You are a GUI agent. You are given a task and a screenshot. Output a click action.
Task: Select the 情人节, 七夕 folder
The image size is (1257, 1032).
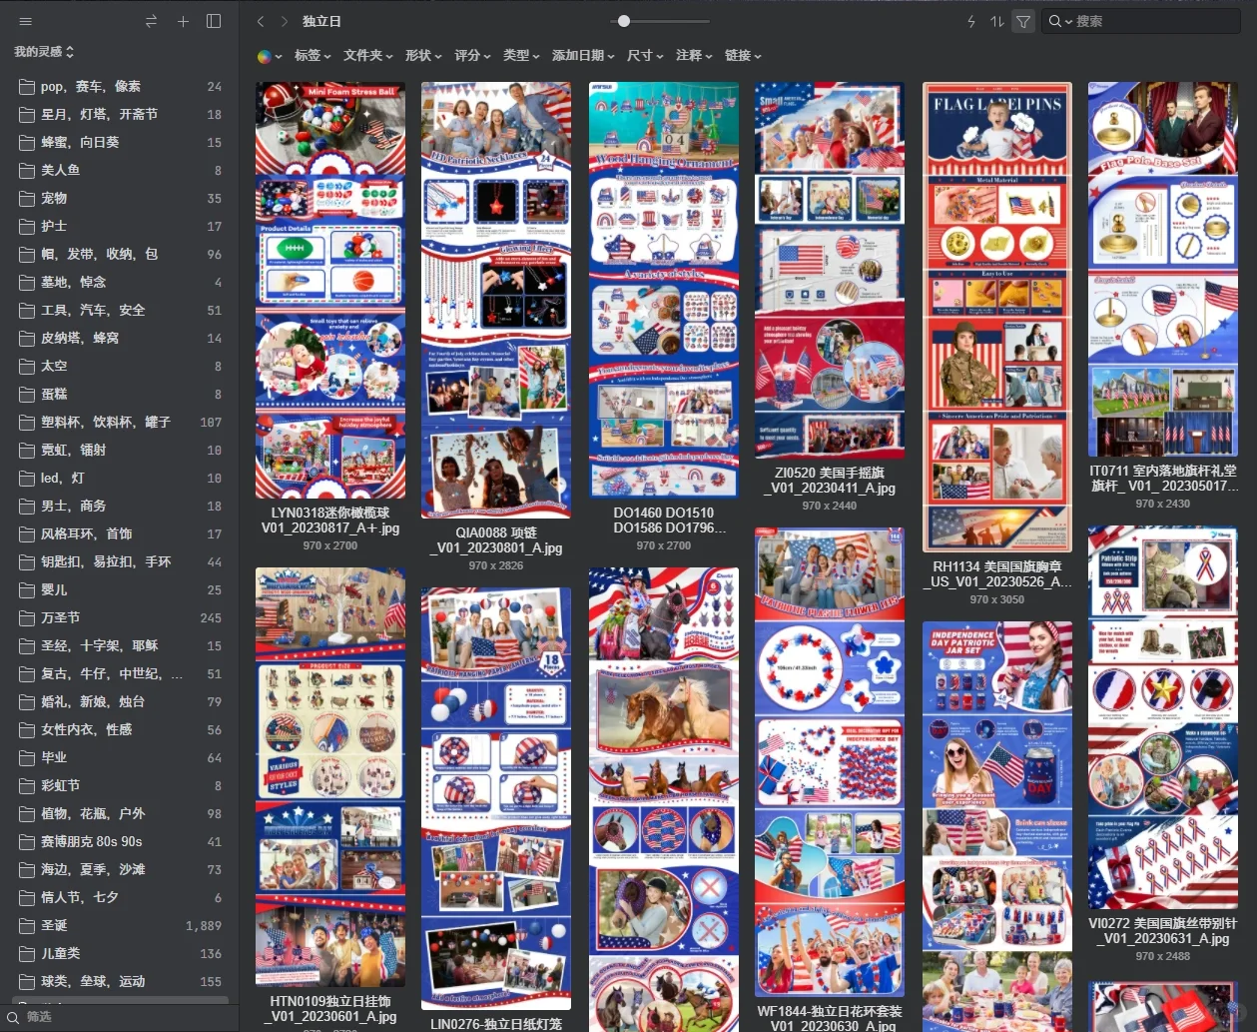pos(120,898)
